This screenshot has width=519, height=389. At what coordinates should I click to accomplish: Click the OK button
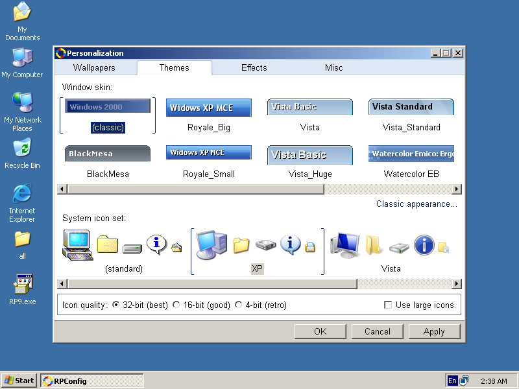click(320, 331)
